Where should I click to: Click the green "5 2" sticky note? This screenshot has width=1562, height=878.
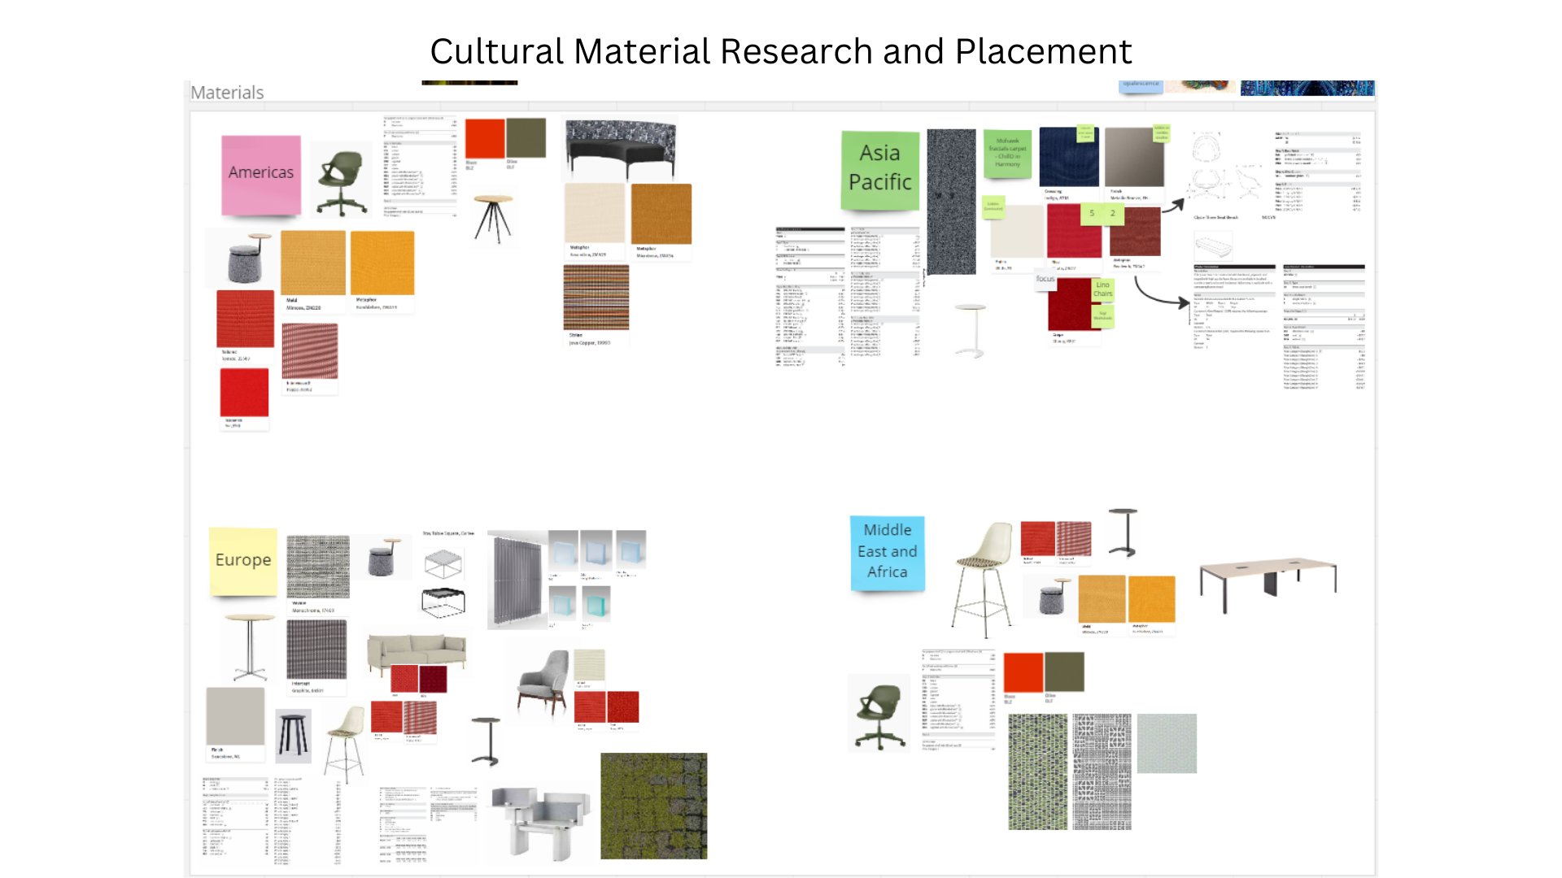click(x=1102, y=214)
